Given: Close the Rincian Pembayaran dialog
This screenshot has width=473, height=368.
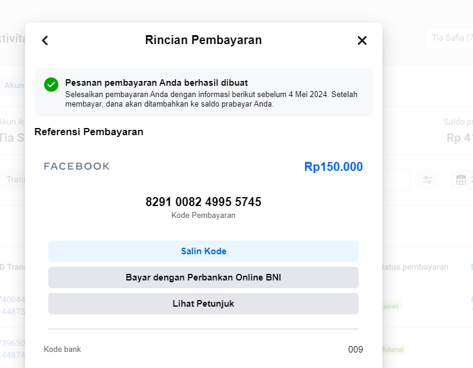Looking at the screenshot, I should [362, 40].
